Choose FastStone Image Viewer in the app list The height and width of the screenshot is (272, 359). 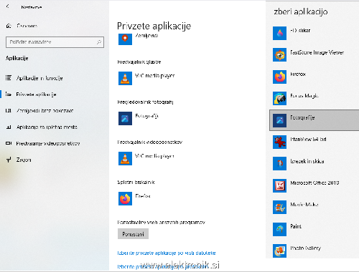click(x=314, y=54)
